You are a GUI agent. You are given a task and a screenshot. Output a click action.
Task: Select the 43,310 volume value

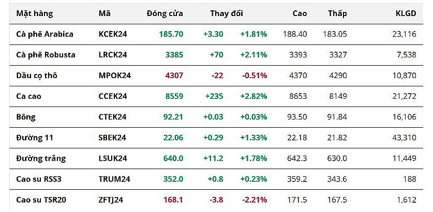pos(404,138)
